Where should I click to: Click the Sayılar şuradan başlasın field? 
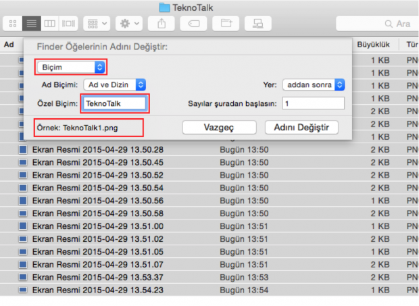pyautogui.click(x=314, y=103)
